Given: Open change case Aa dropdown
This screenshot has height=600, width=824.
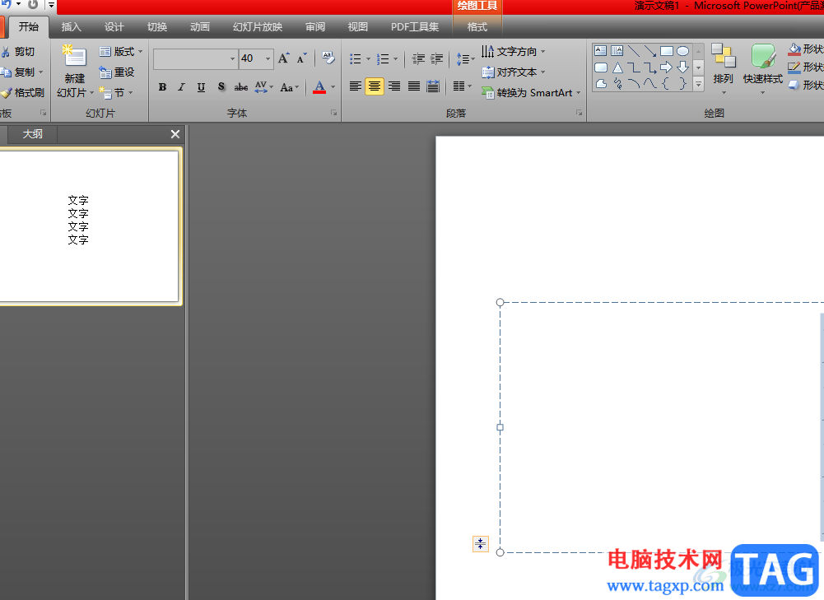Looking at the screenshot, I should [x=290, y=87].
